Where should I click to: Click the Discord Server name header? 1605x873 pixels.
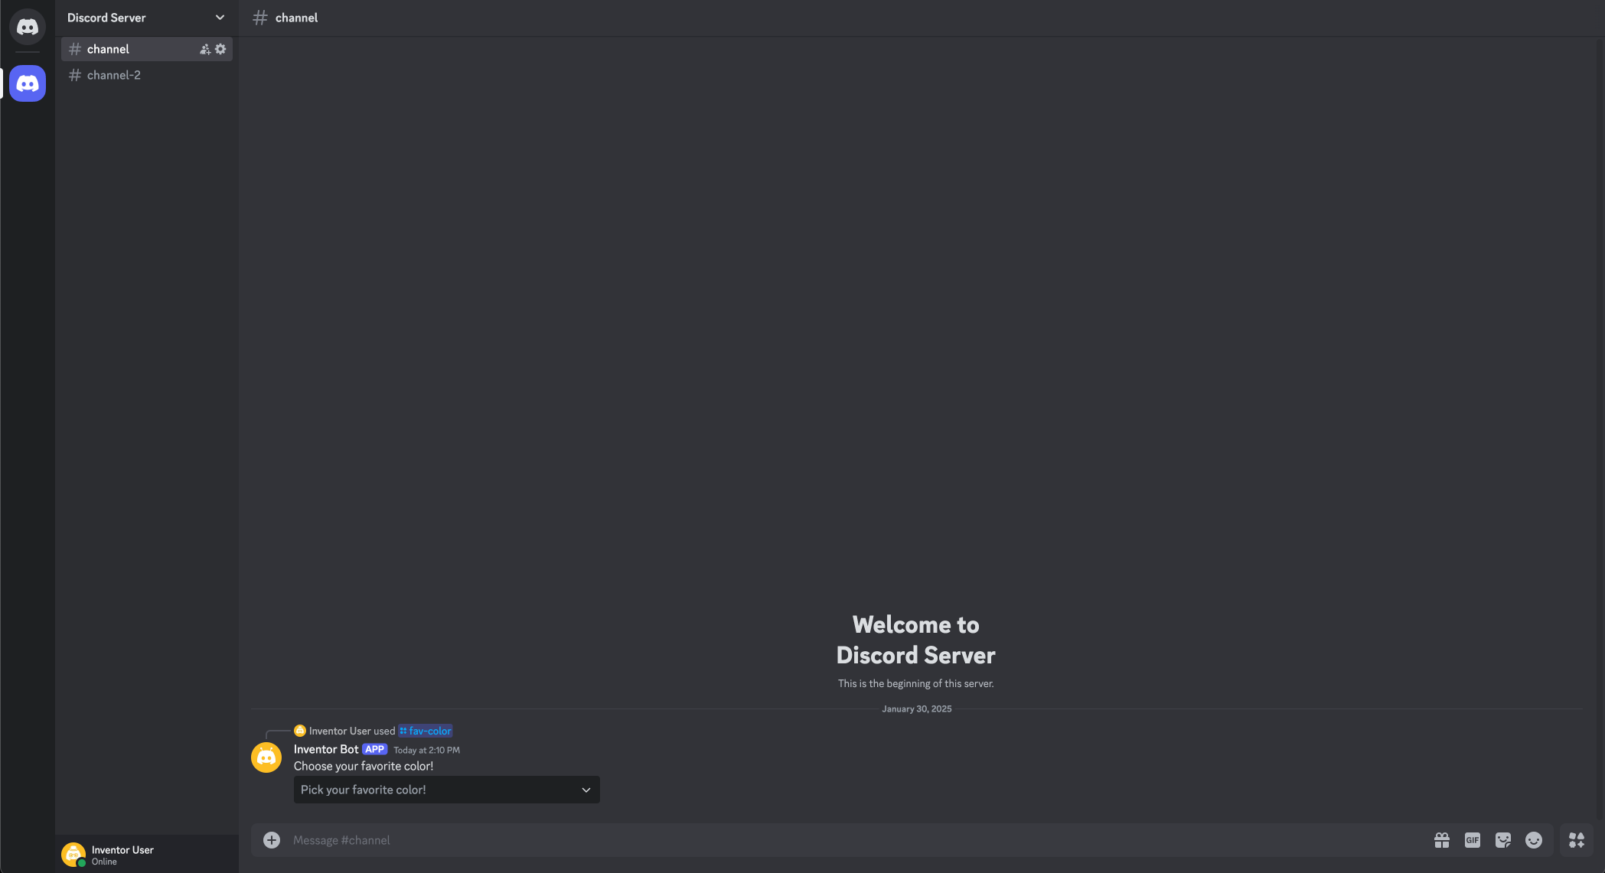106,18
